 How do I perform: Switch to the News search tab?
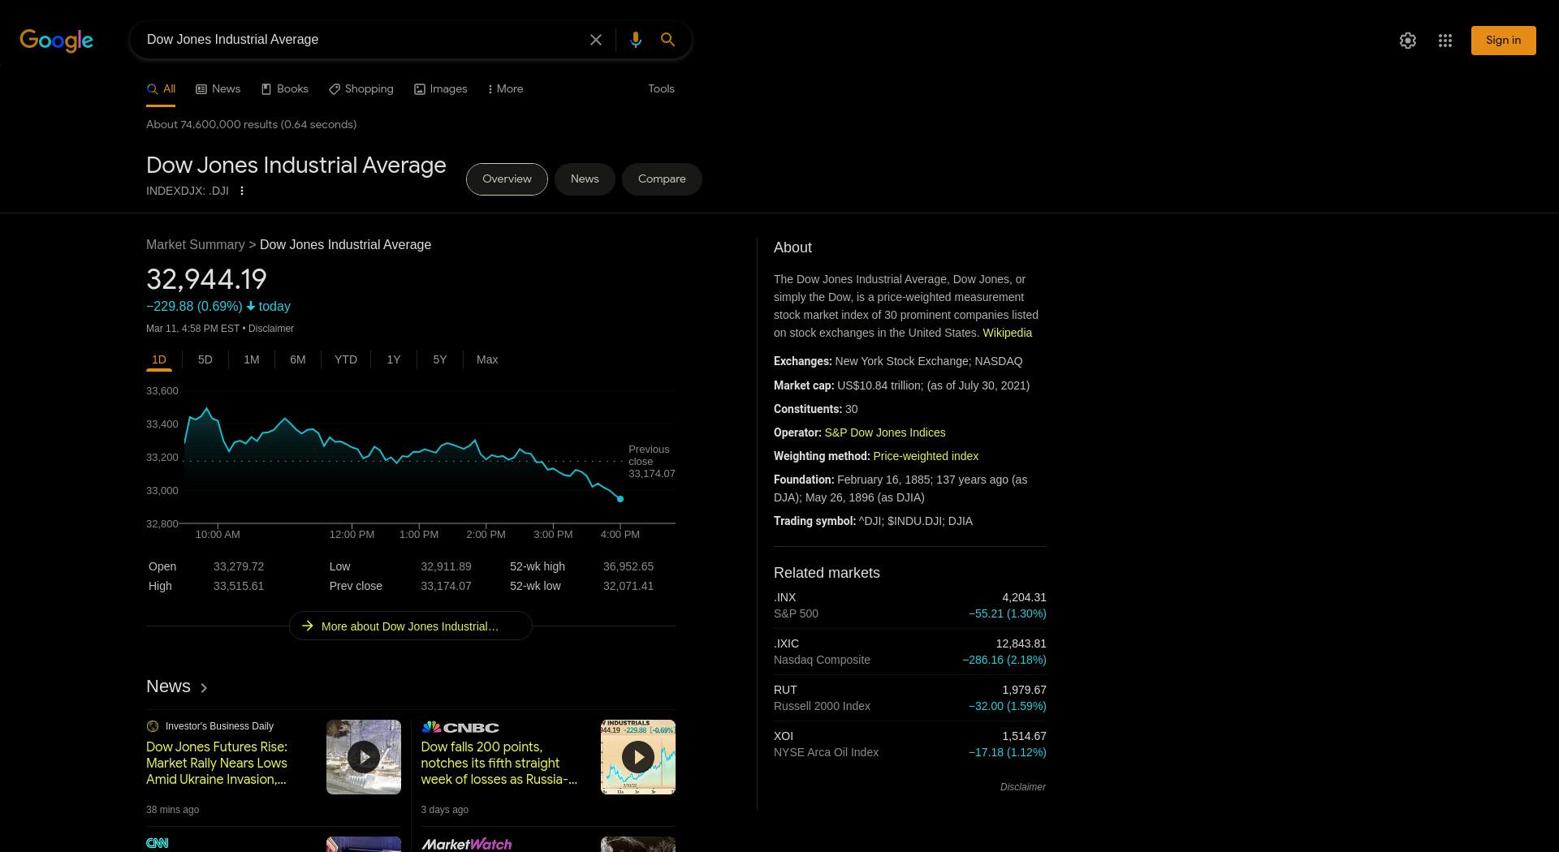click(x=218, y=89)
